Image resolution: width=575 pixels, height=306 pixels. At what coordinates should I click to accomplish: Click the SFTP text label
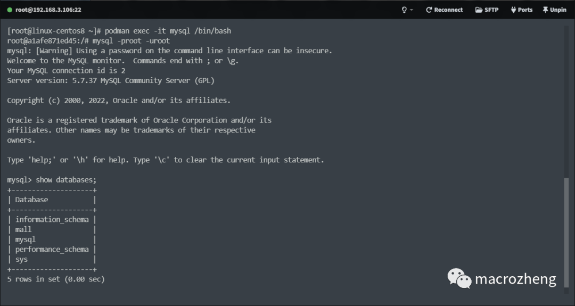coord(491,10)
